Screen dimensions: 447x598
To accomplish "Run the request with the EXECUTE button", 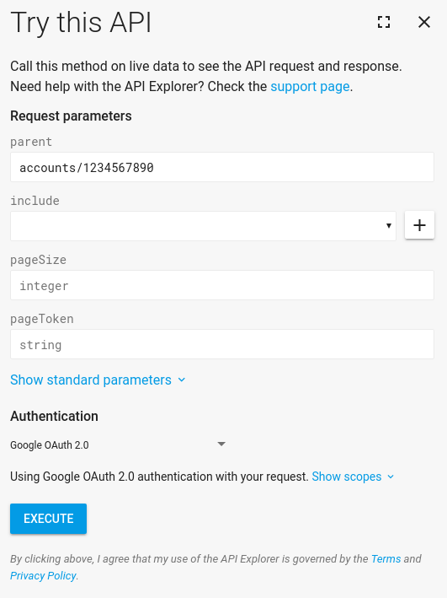I will coord(48,519).
